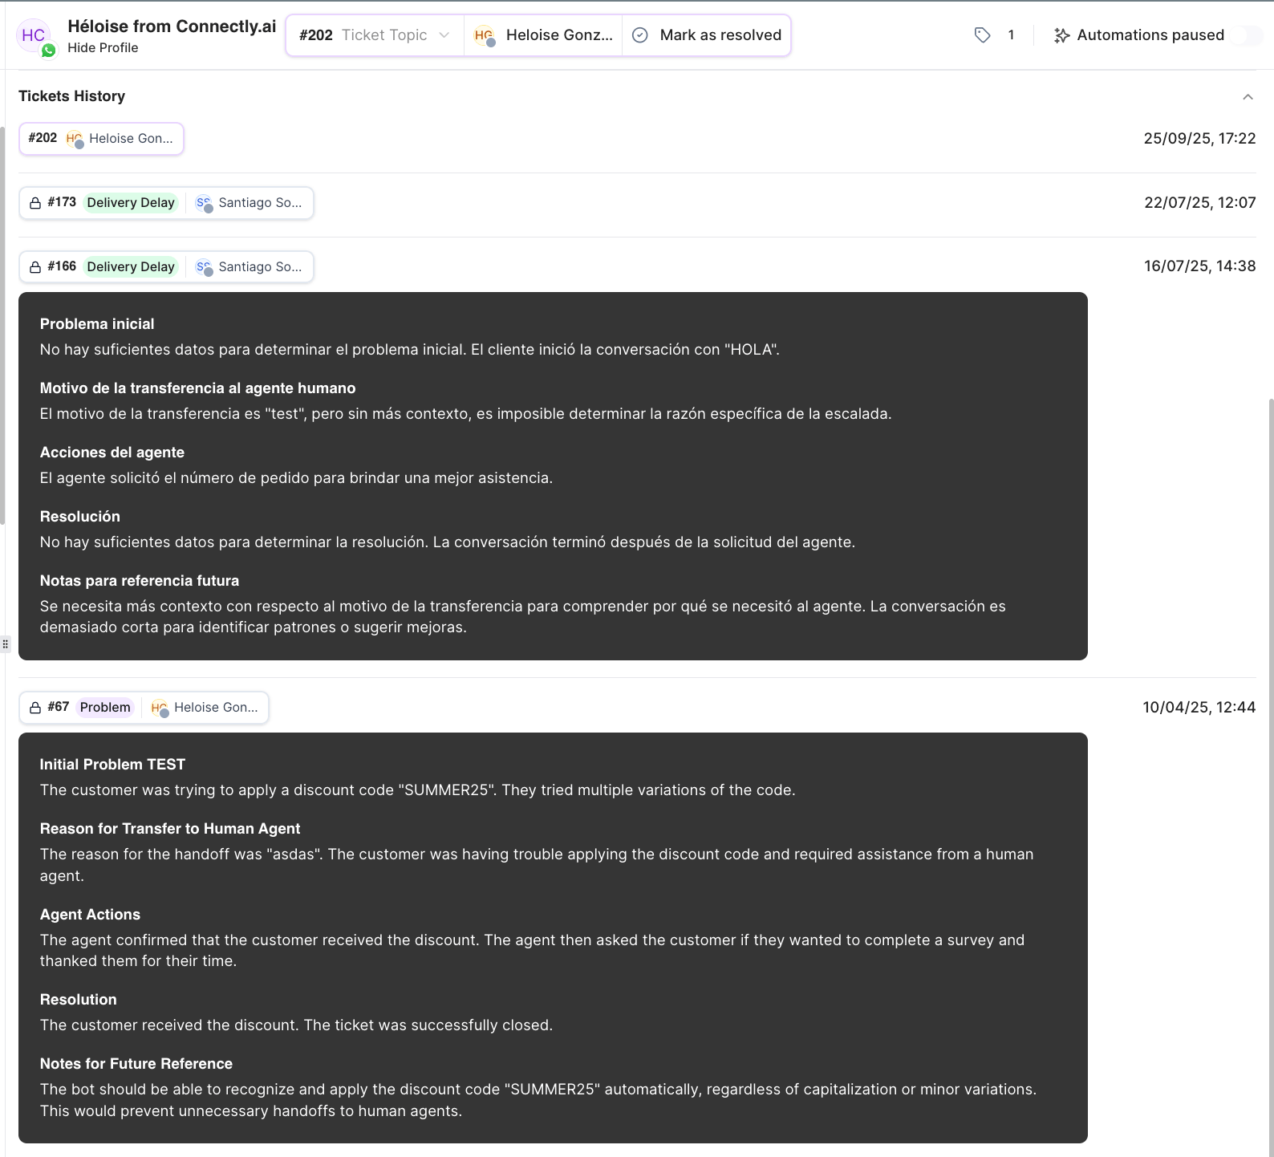The image size is (1274, 1157).
Task: Click the Problema inicial heading
Action: click(x=97, y=324)
